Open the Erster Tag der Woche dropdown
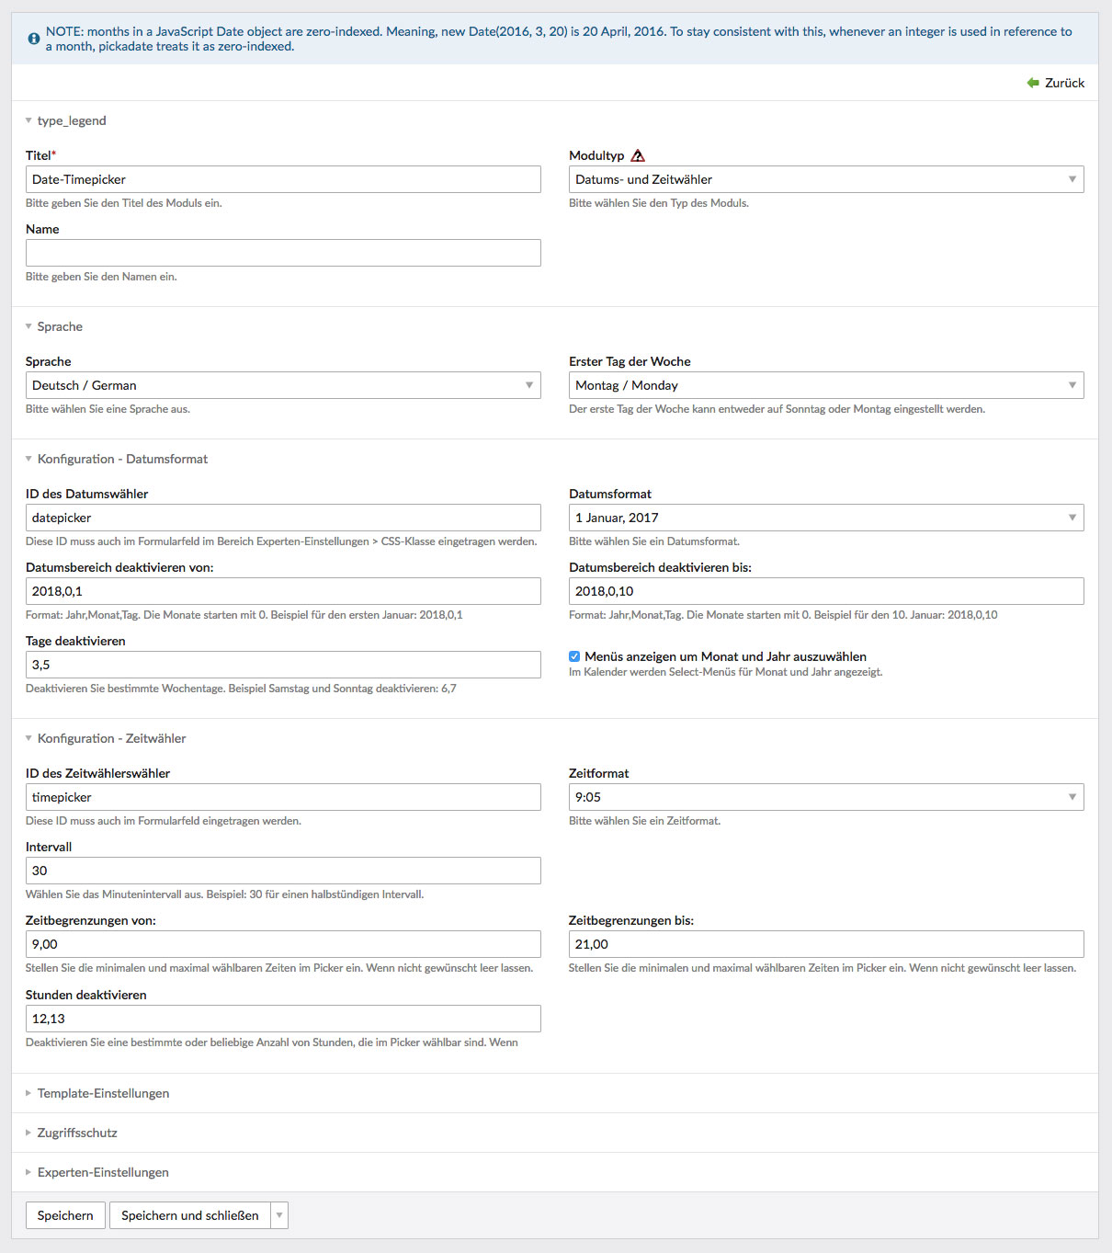This screenshot has width=1112, height=1253. 825,385
